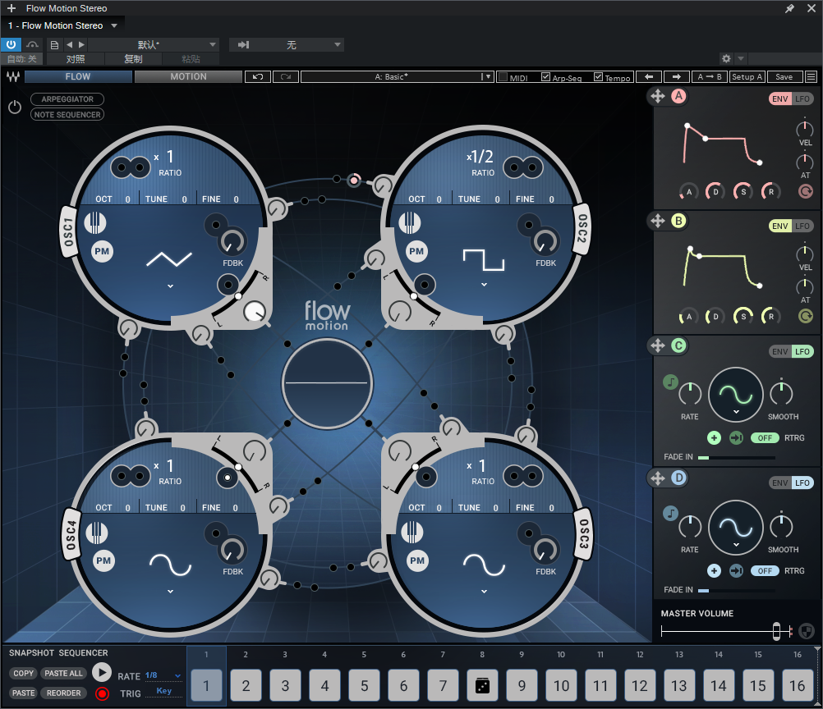The height and width of the screenshot is (709, 823).
Task: Uncheck the Tempo checkbox
Action: (598, 77)
